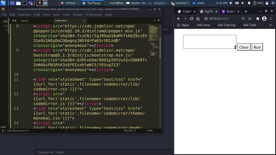The height and width of the screenshot is (155, 276).
Task: Close the index.html tab
Action: 84,21
